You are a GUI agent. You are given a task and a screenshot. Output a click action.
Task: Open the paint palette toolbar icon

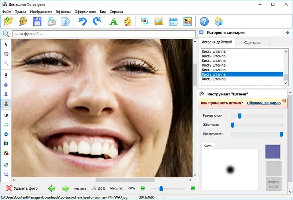pyautogui.click(x=128, y=22)
